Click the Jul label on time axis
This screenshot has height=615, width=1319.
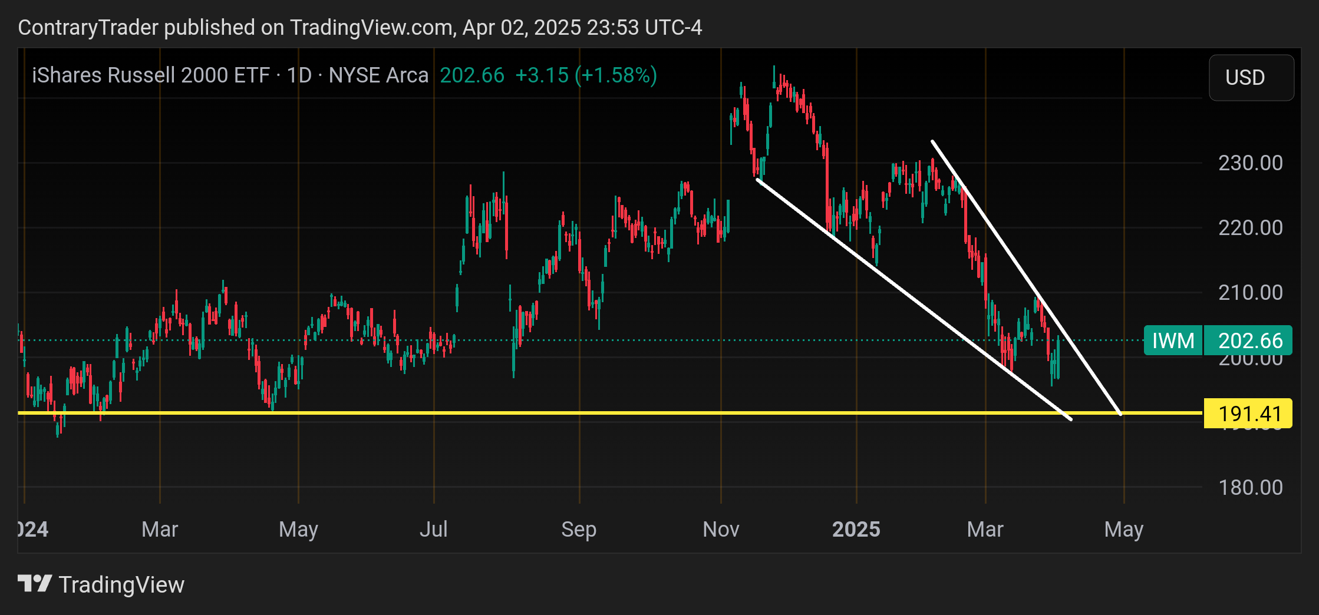[x=434, y=529]
